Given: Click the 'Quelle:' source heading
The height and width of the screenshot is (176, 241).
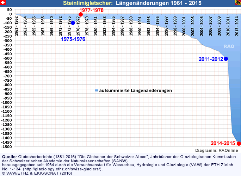Looking at the screenshot, I should 9,156.
